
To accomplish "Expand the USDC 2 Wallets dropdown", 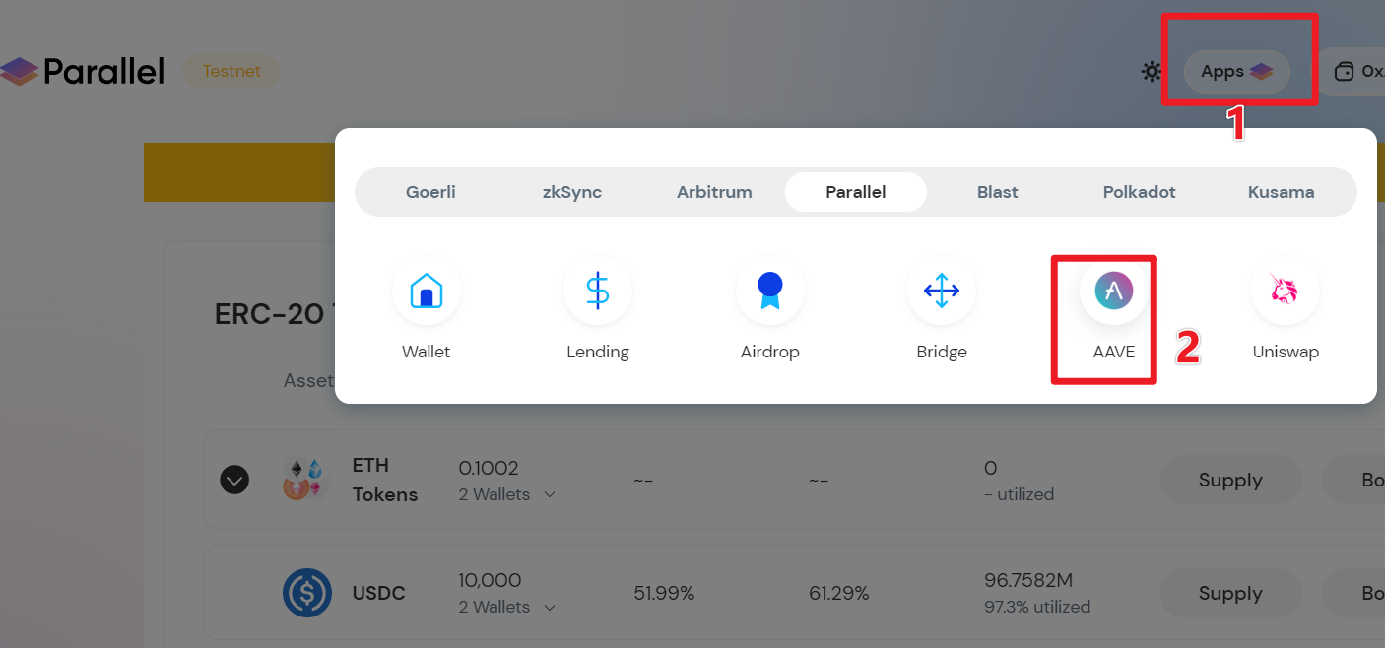I will (x=507, y=607).
